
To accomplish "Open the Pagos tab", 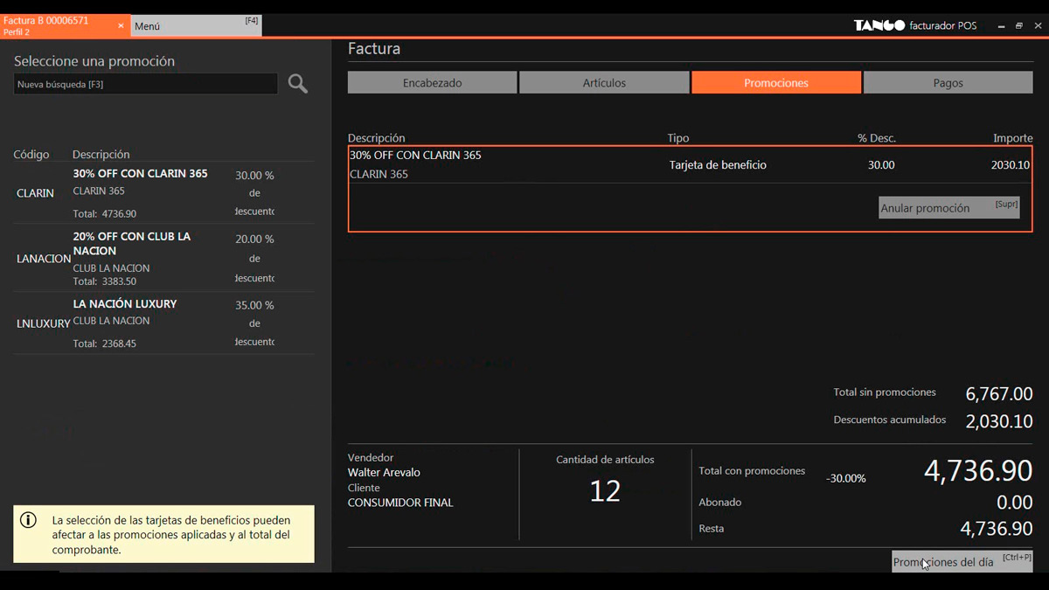I will coord(948,83).
